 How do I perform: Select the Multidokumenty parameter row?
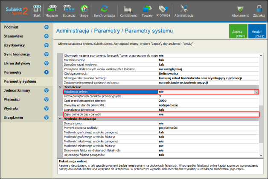point(161,60)
